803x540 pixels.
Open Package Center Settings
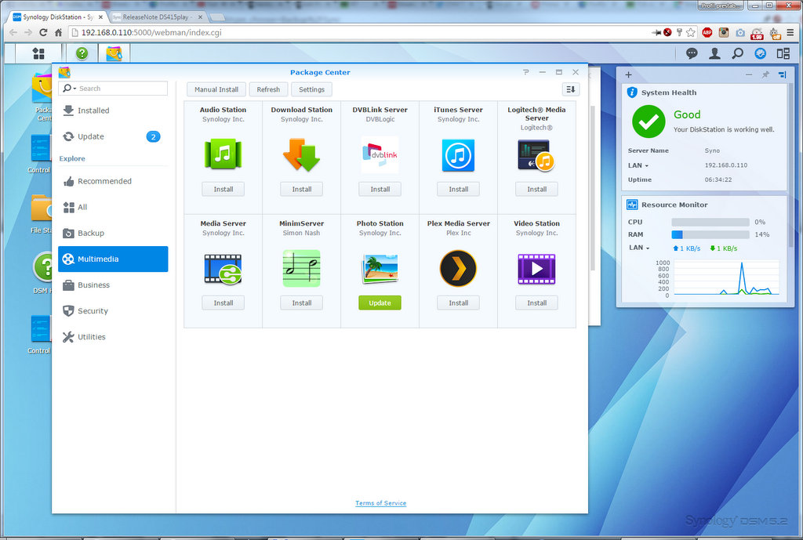311,89
